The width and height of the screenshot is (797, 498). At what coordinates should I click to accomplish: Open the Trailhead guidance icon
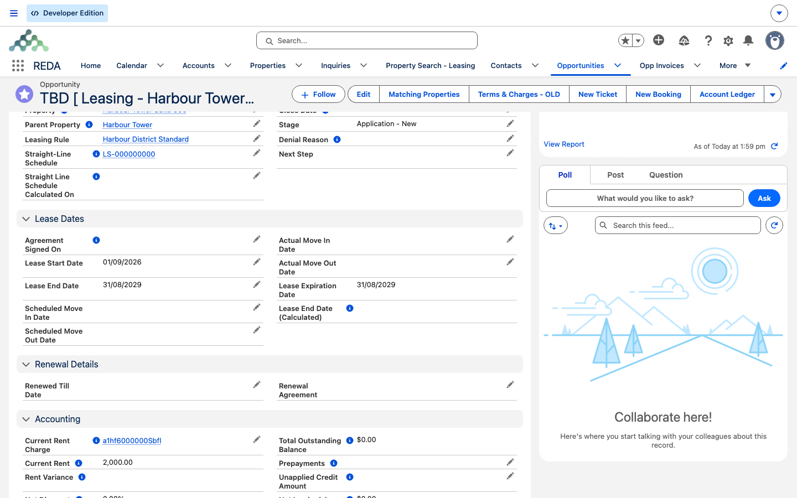click(x=684, y=40)
